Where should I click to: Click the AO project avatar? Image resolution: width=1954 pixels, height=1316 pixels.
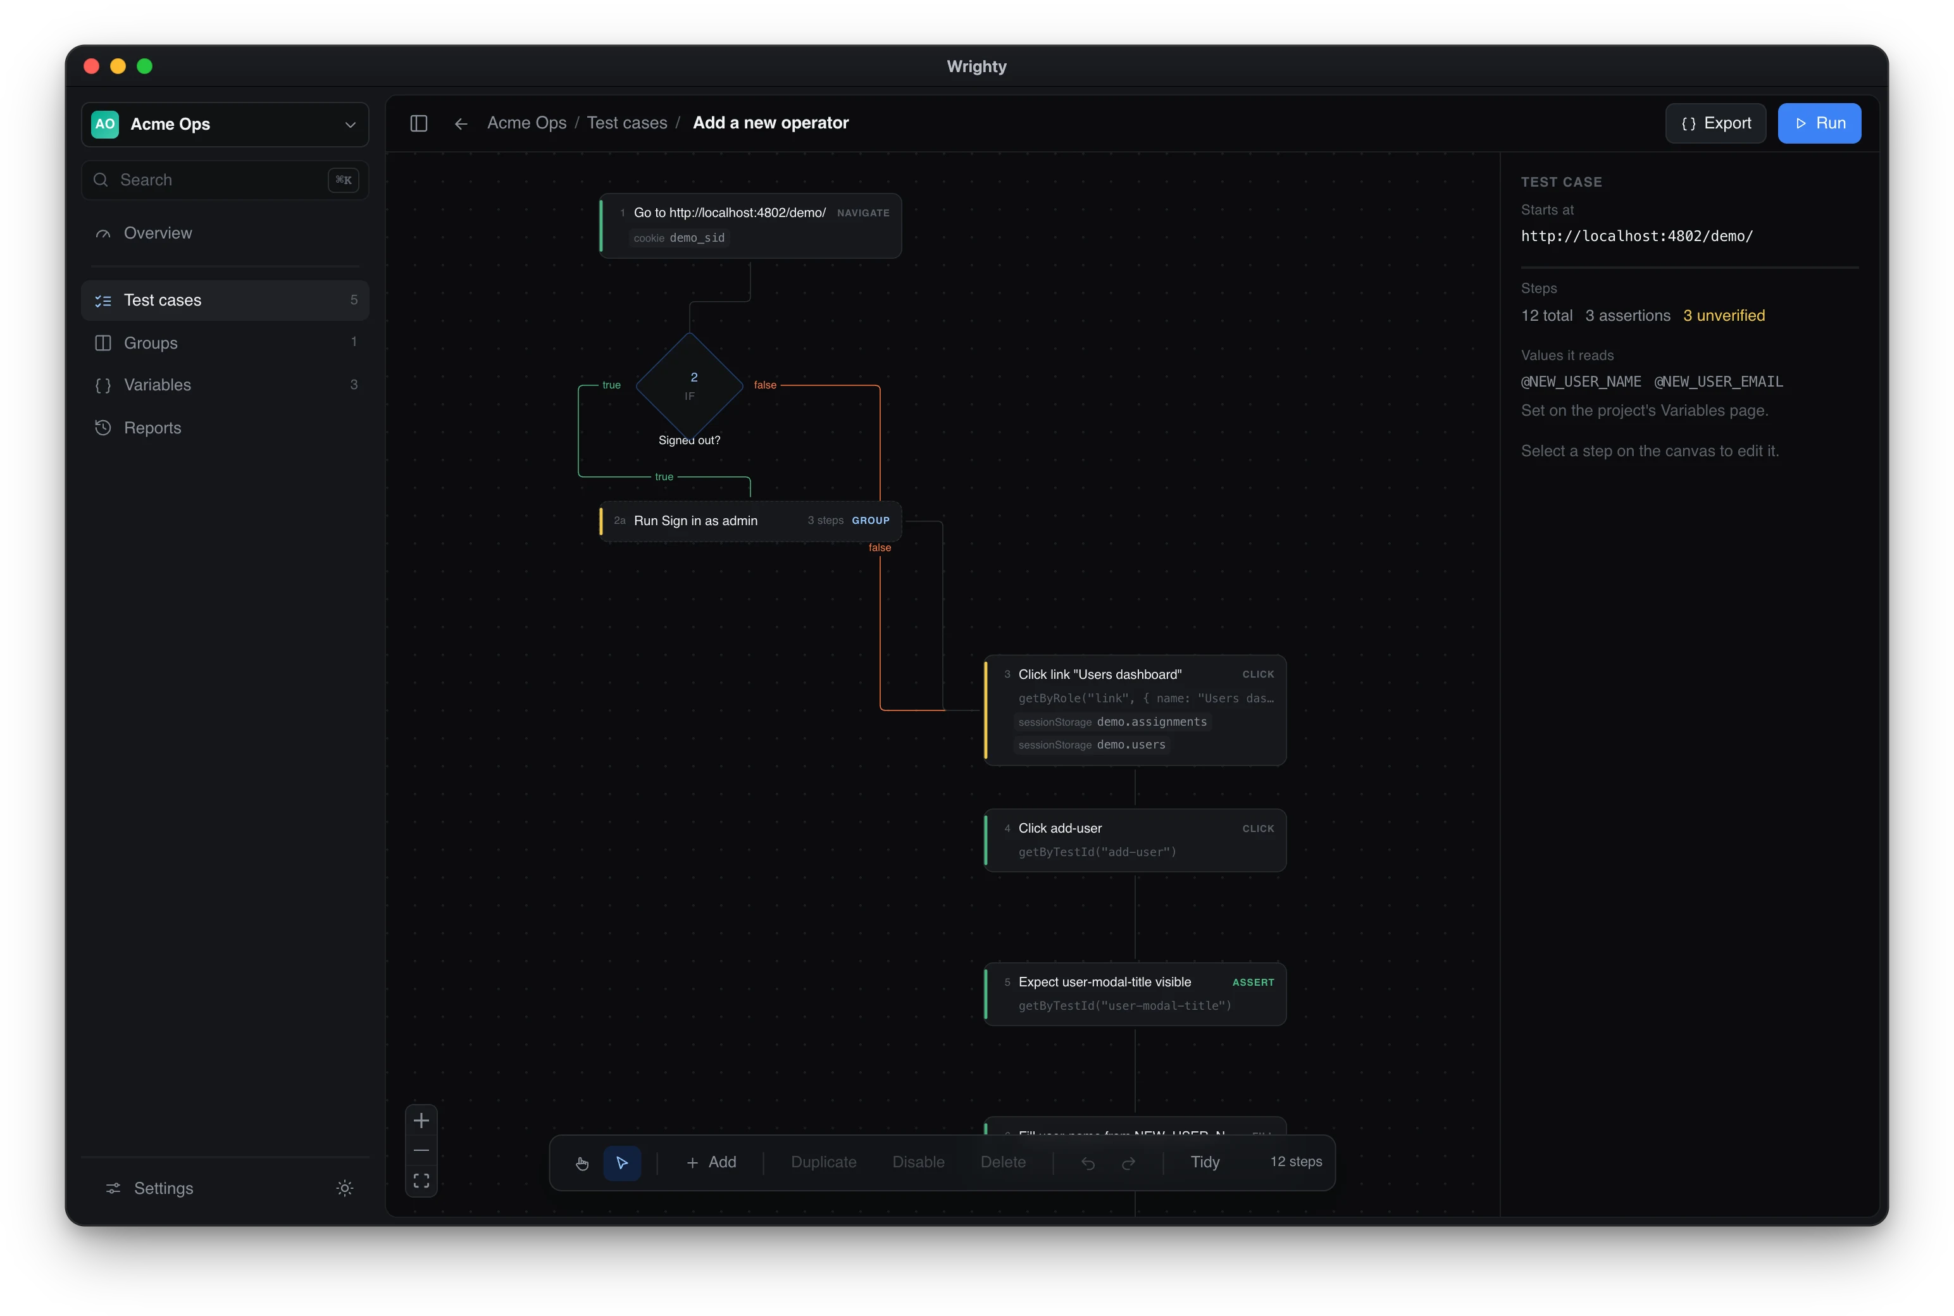pyautogui.click(x=105, y=123)
